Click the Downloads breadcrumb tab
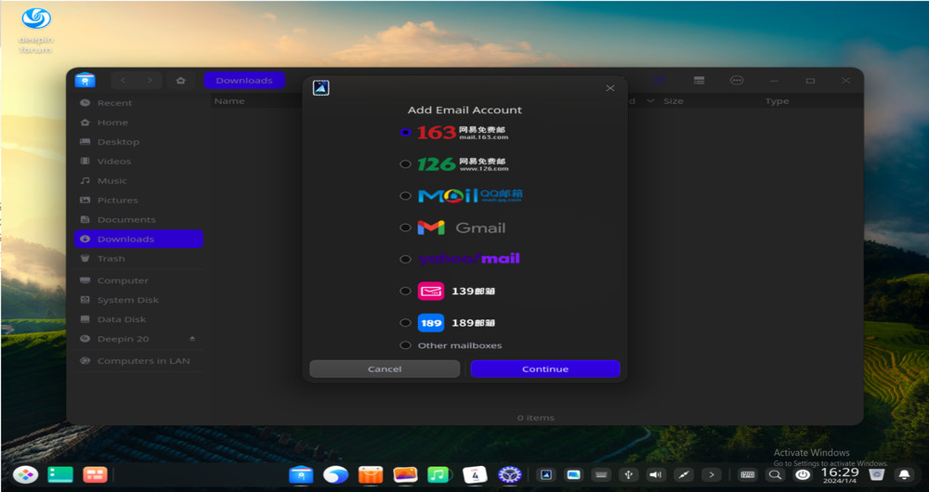 [244, 81]
